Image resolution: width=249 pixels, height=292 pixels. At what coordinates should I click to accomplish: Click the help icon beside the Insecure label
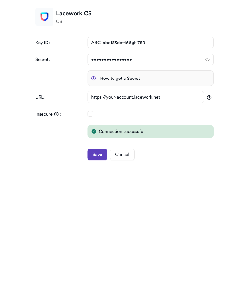coord(57,114)
